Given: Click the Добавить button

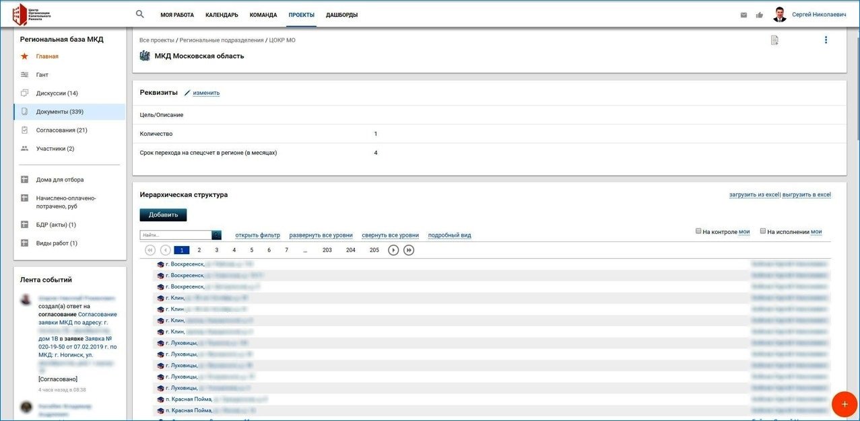Looking at the screenshot, I should pyautogui.click(x=163, y=215).
